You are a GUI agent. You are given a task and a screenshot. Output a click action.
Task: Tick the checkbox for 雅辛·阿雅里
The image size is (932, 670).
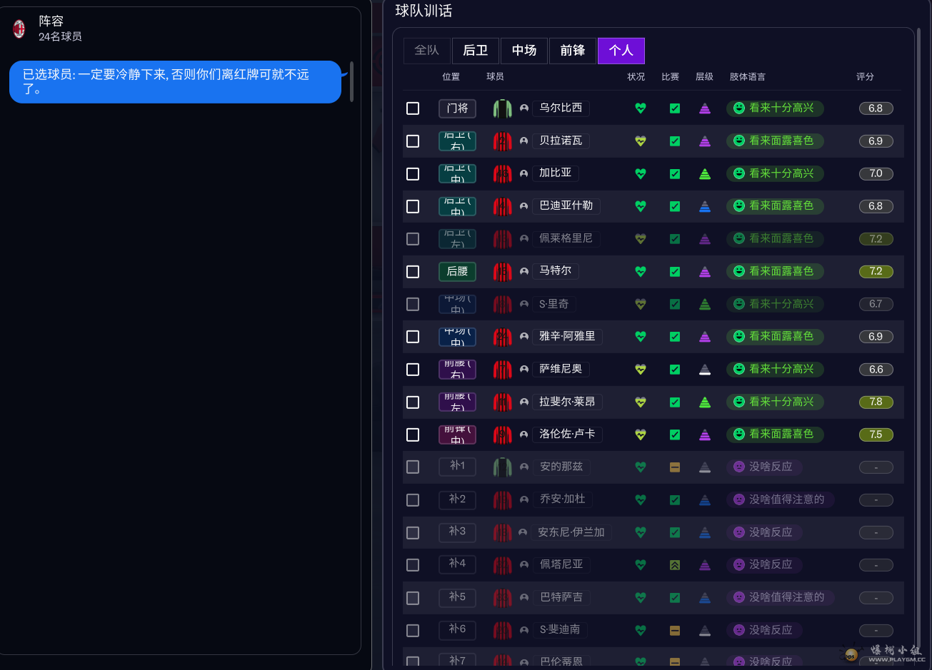click(413, 337)
